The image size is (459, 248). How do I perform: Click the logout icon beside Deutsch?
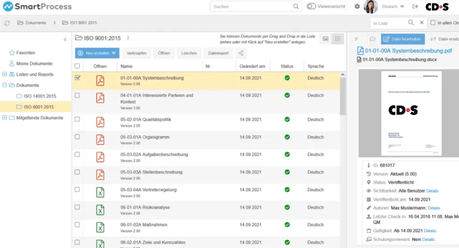tap(415, 6)
